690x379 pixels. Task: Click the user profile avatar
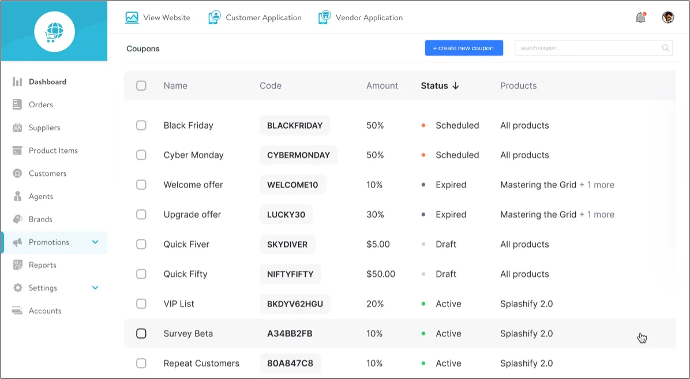click(x=668, y=17)
